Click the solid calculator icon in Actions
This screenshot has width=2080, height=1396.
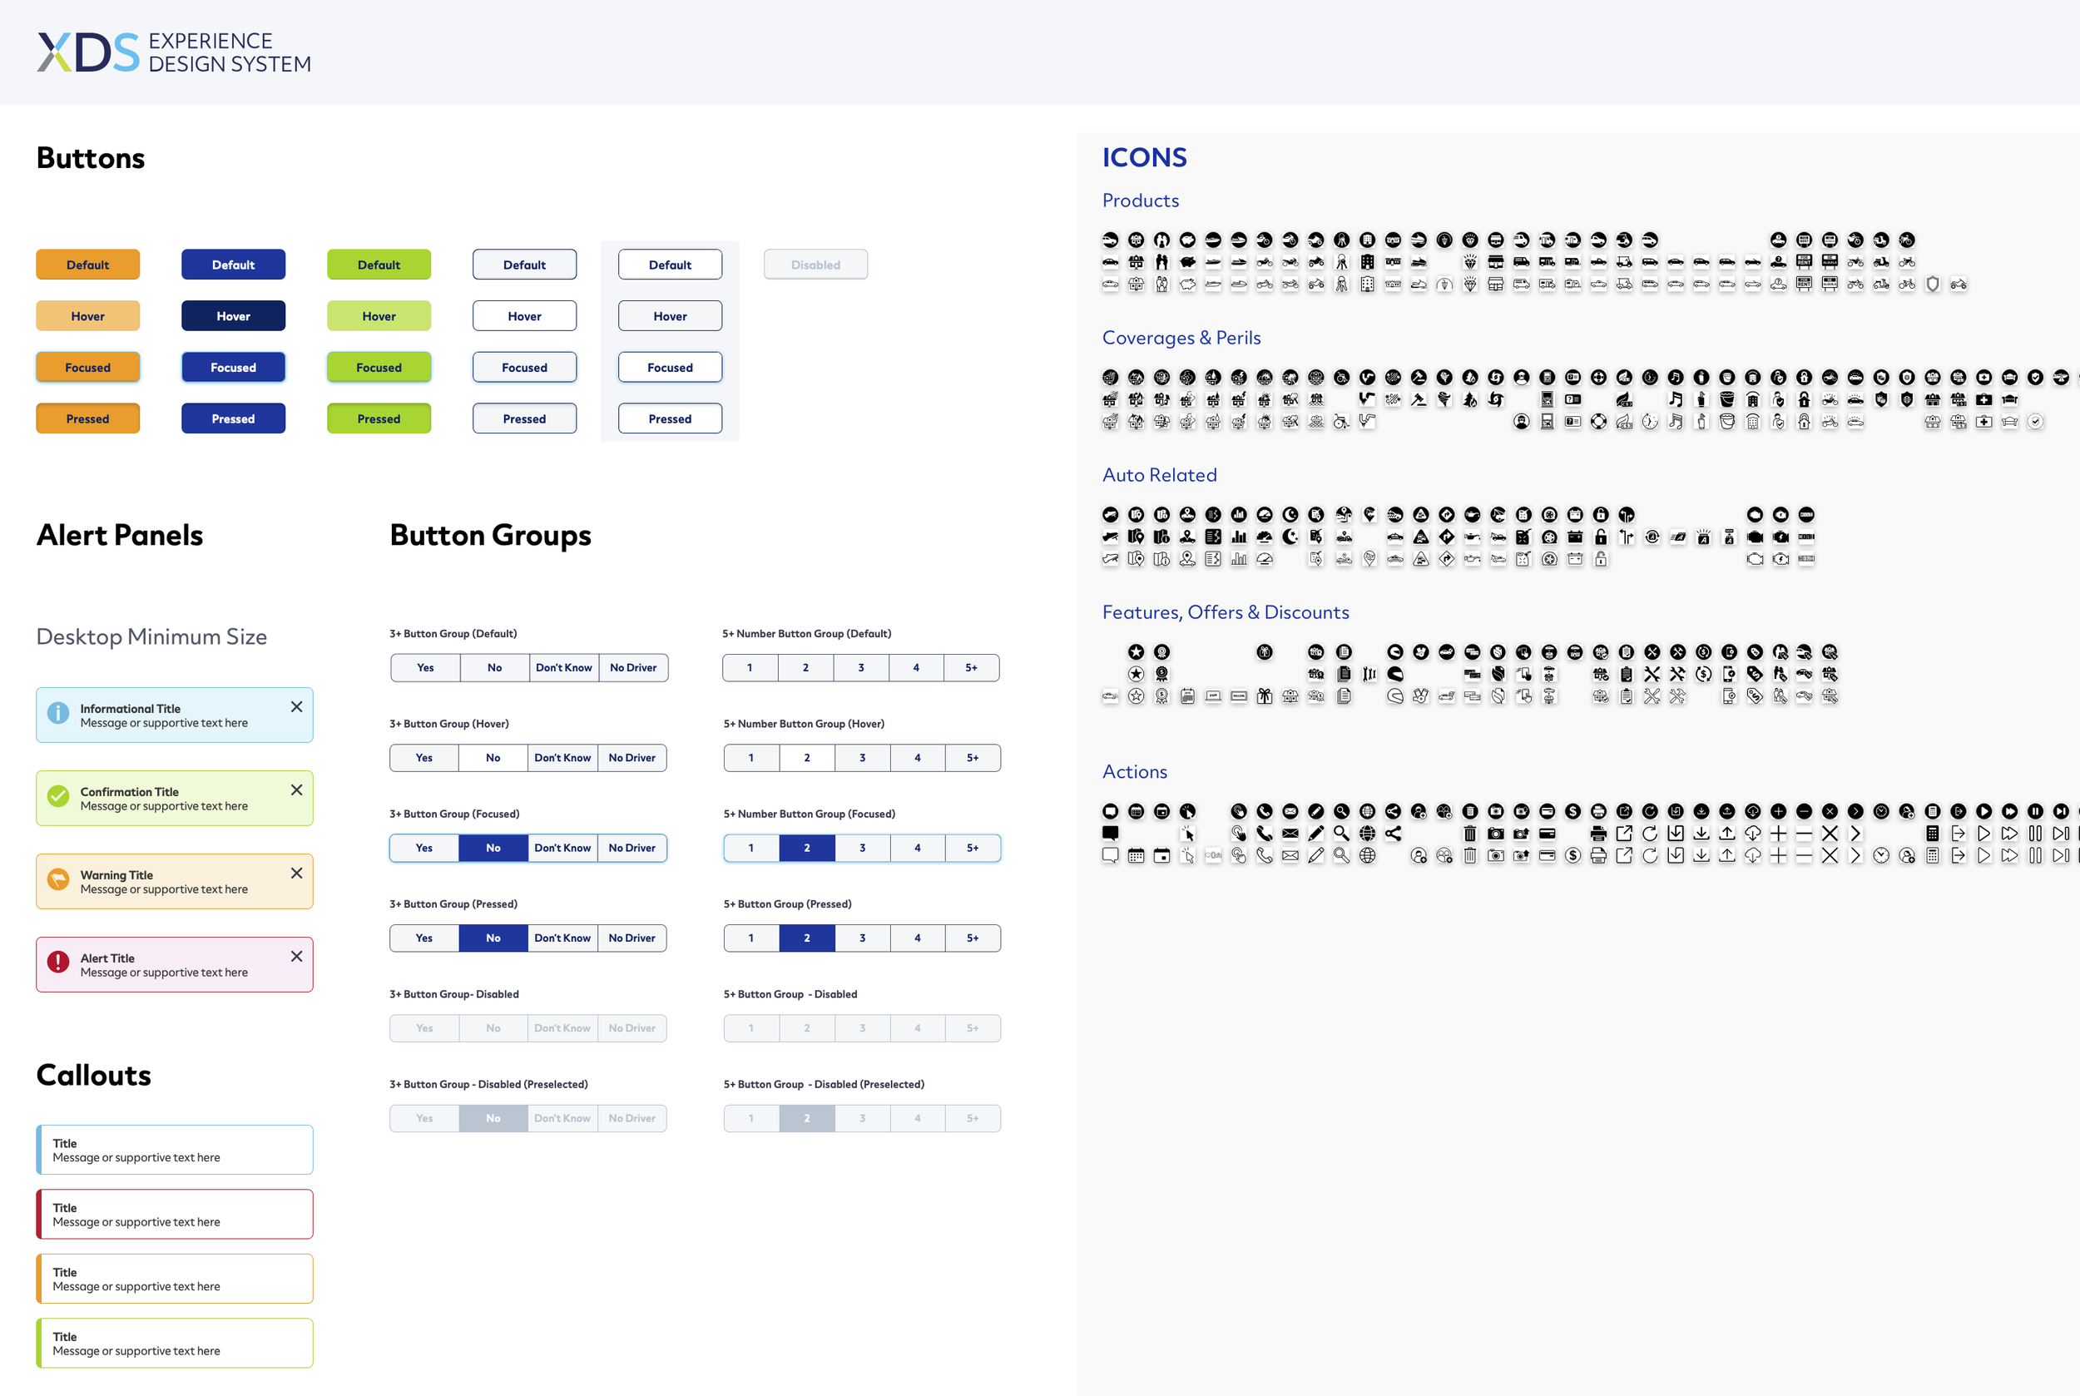(x=1932, y=834)
